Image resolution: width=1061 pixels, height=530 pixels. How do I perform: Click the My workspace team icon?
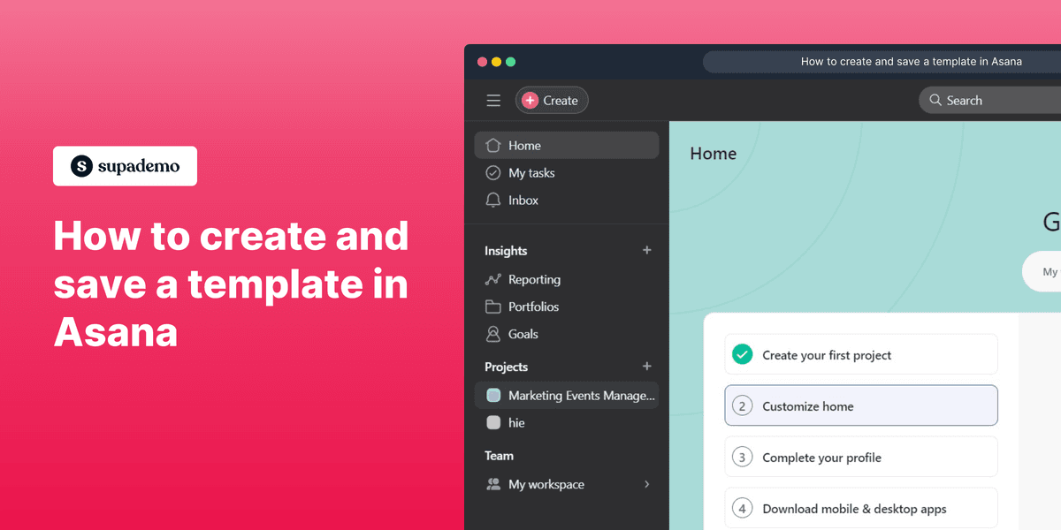492,484
